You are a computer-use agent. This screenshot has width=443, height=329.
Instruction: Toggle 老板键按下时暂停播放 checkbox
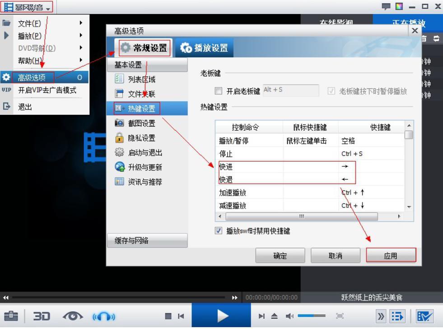(x=331, y=91)
